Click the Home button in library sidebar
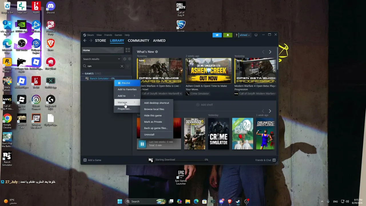Screen dimensions: 366x206 tap(103, 50)
